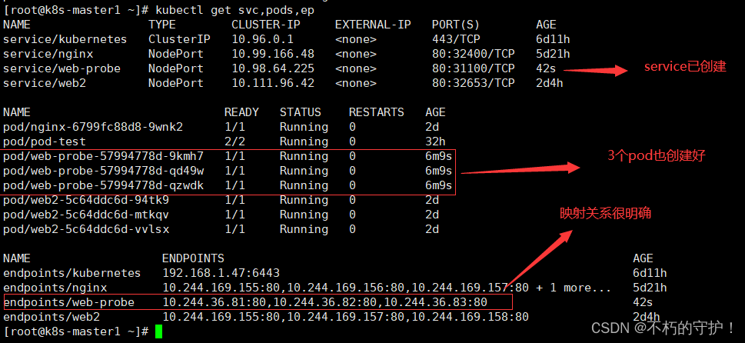745x343 pixels.
Task: Click the endpoint "10.244.36.83:80"
Action: tap(435, 302)
